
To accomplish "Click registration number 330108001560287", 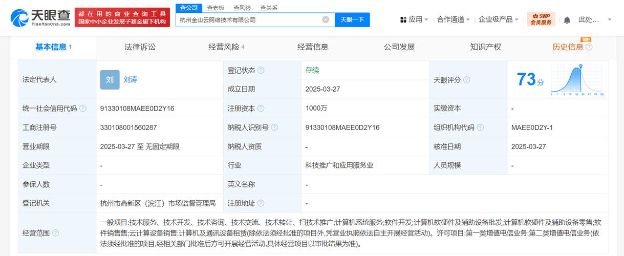I will pos(128,127).
